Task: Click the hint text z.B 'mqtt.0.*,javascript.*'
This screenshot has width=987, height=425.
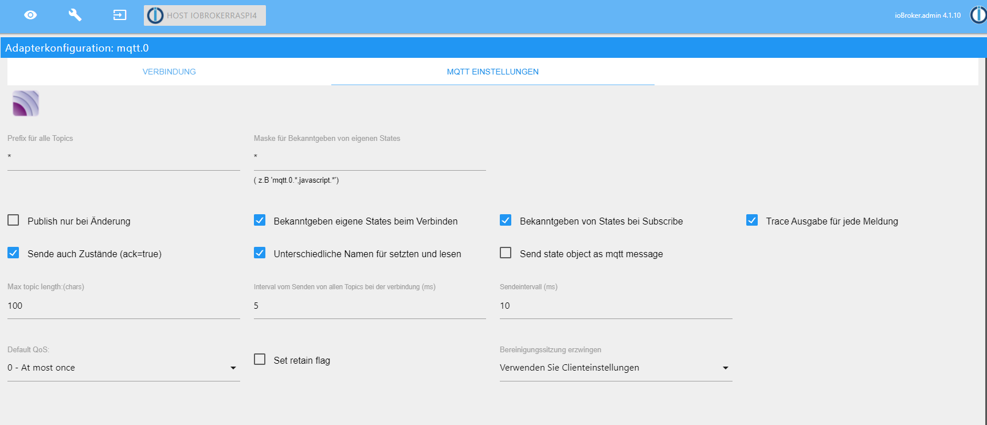Action: (296, 180)
